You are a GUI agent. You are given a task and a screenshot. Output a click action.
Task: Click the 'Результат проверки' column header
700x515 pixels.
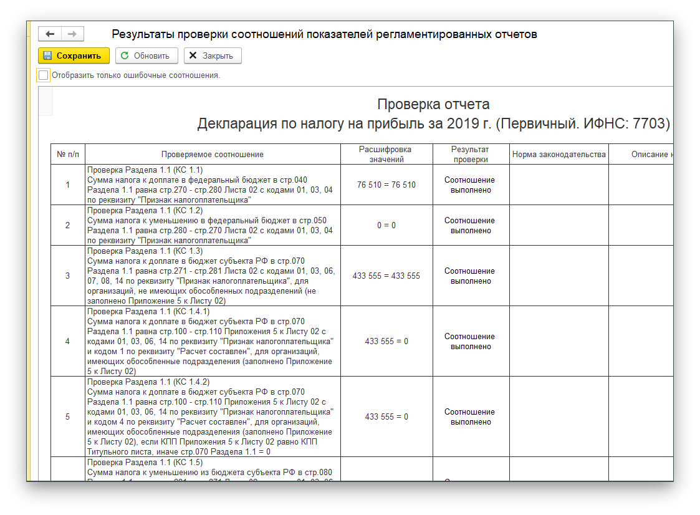(x=470, y=154)
